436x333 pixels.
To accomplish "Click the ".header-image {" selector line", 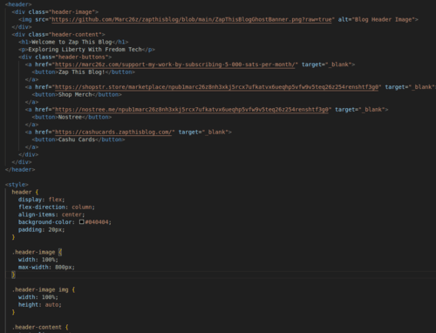I will tap(37, 252).
